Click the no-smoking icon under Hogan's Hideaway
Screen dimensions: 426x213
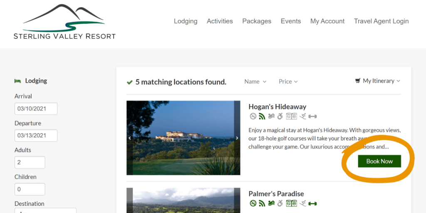coord(253,116)
